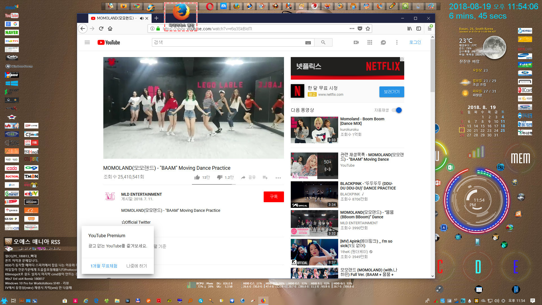Share the BAAM video
This screenshot has width=542, height=305.
248,177
